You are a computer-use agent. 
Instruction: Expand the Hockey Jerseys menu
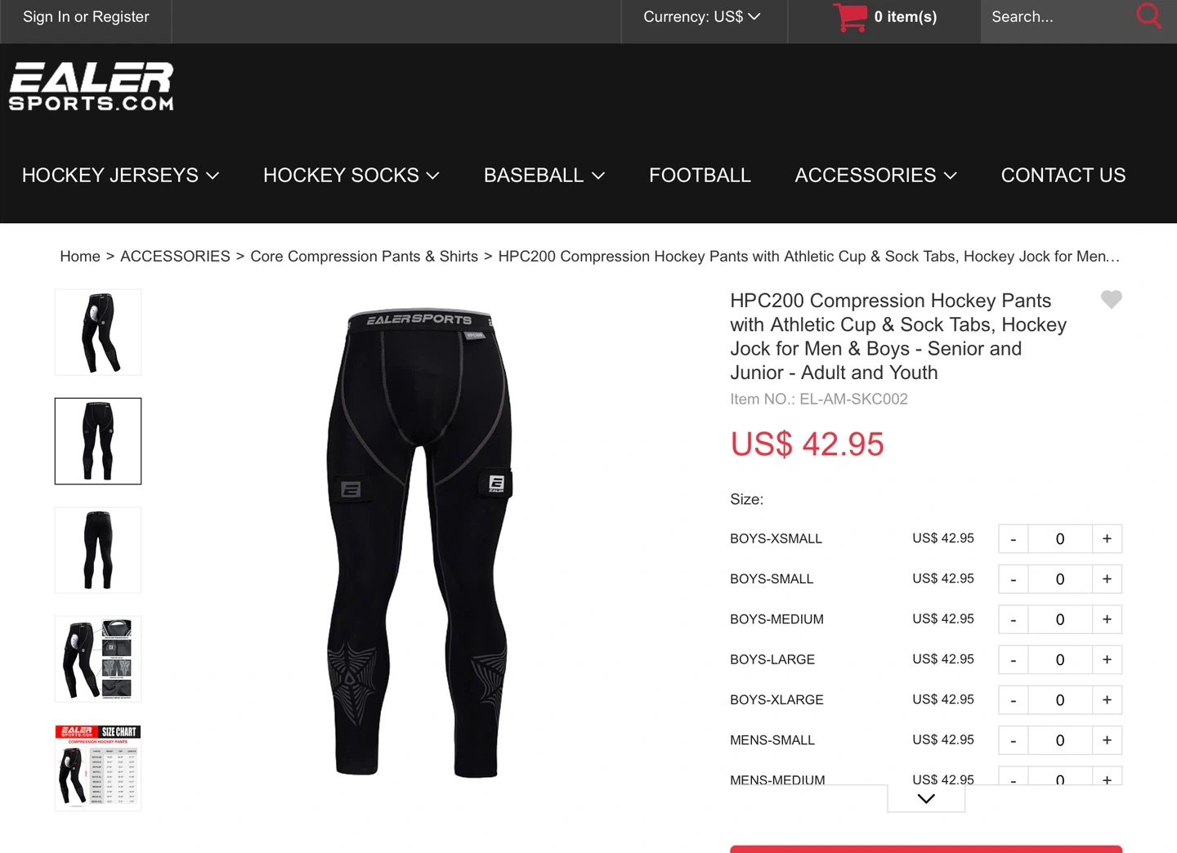[120, 175]
